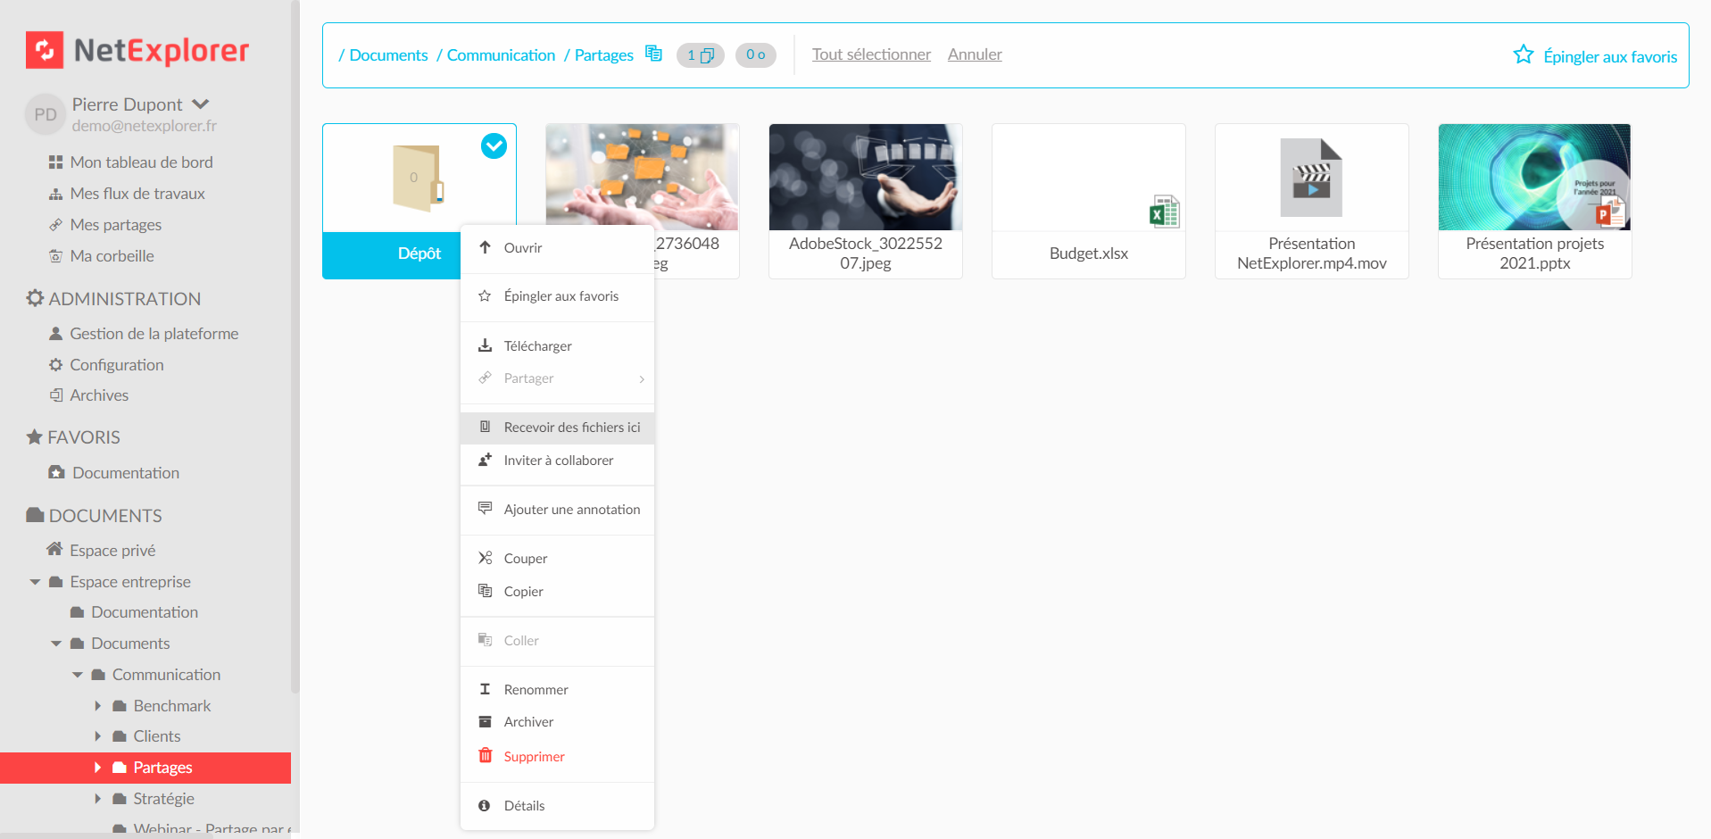
Task: Click the Tout sélectionner link
Action: 870,54
